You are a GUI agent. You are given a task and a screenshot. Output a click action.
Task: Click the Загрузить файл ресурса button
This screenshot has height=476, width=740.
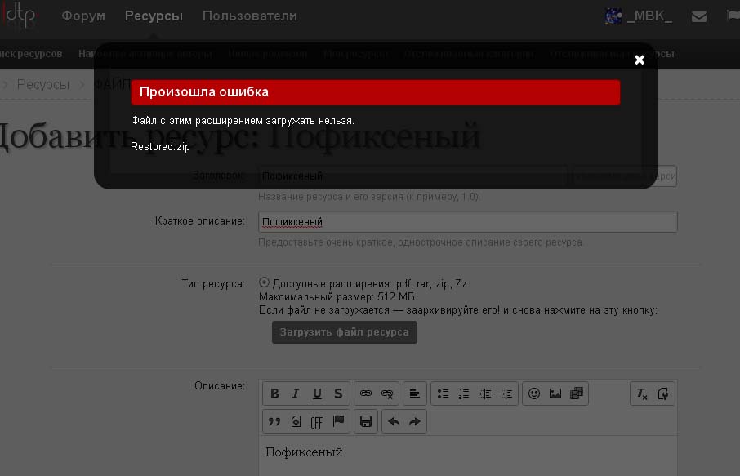(345, 332)
